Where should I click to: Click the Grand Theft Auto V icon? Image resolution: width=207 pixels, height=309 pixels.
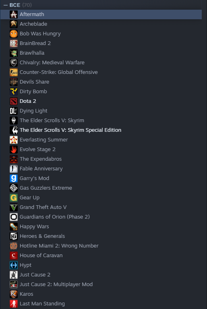click(14, 207)
